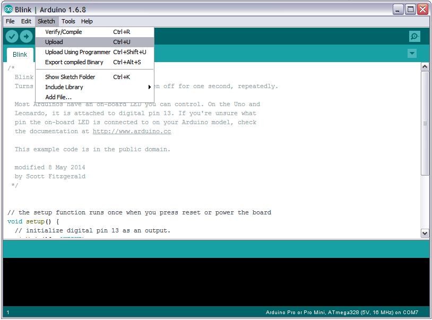
Task: Click the Arduino logo in title bar
Action: click(x=8, y=10)
